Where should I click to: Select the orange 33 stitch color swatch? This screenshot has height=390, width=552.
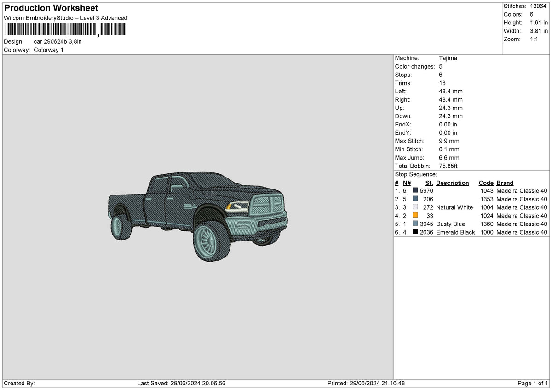pos(415,215)
